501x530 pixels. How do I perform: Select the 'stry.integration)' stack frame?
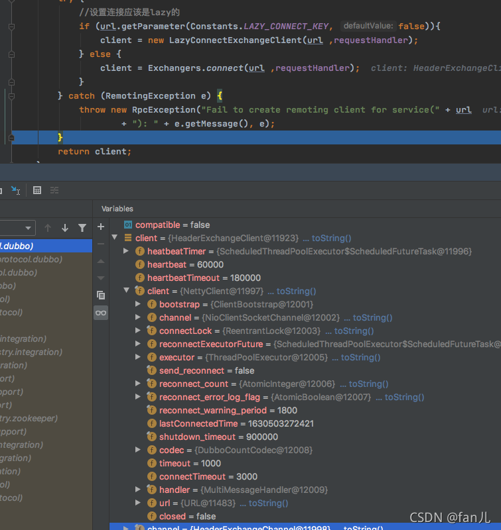46,352
